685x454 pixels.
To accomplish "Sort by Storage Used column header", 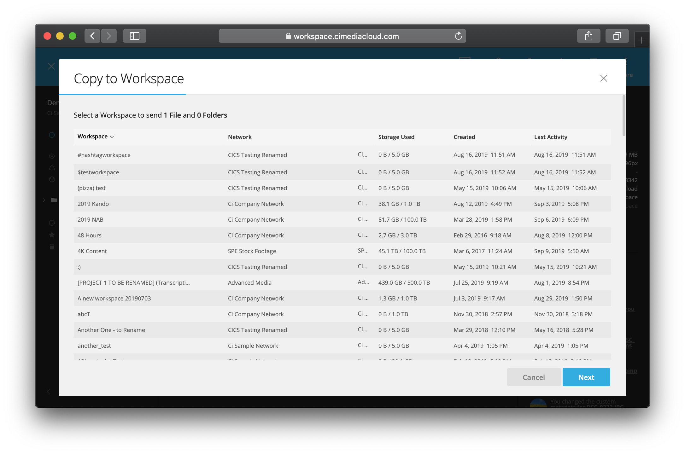I will [396, 137].
